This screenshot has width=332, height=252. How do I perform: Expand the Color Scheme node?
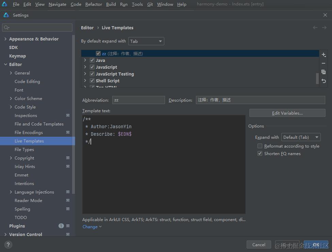pos(11,98)
